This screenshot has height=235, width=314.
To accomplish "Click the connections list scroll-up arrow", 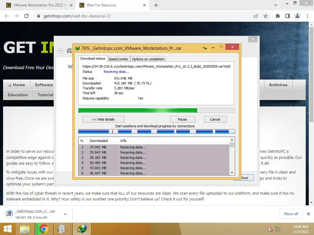I will pyautogui.click(x=232, y=140).
